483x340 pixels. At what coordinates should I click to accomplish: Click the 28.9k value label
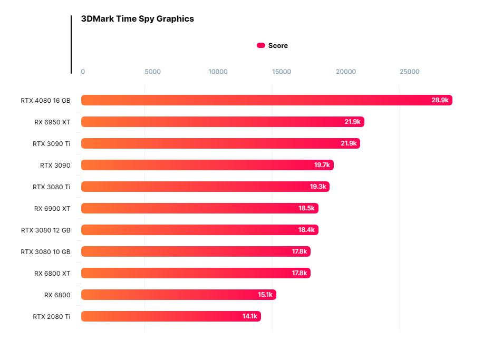(440, 100)
